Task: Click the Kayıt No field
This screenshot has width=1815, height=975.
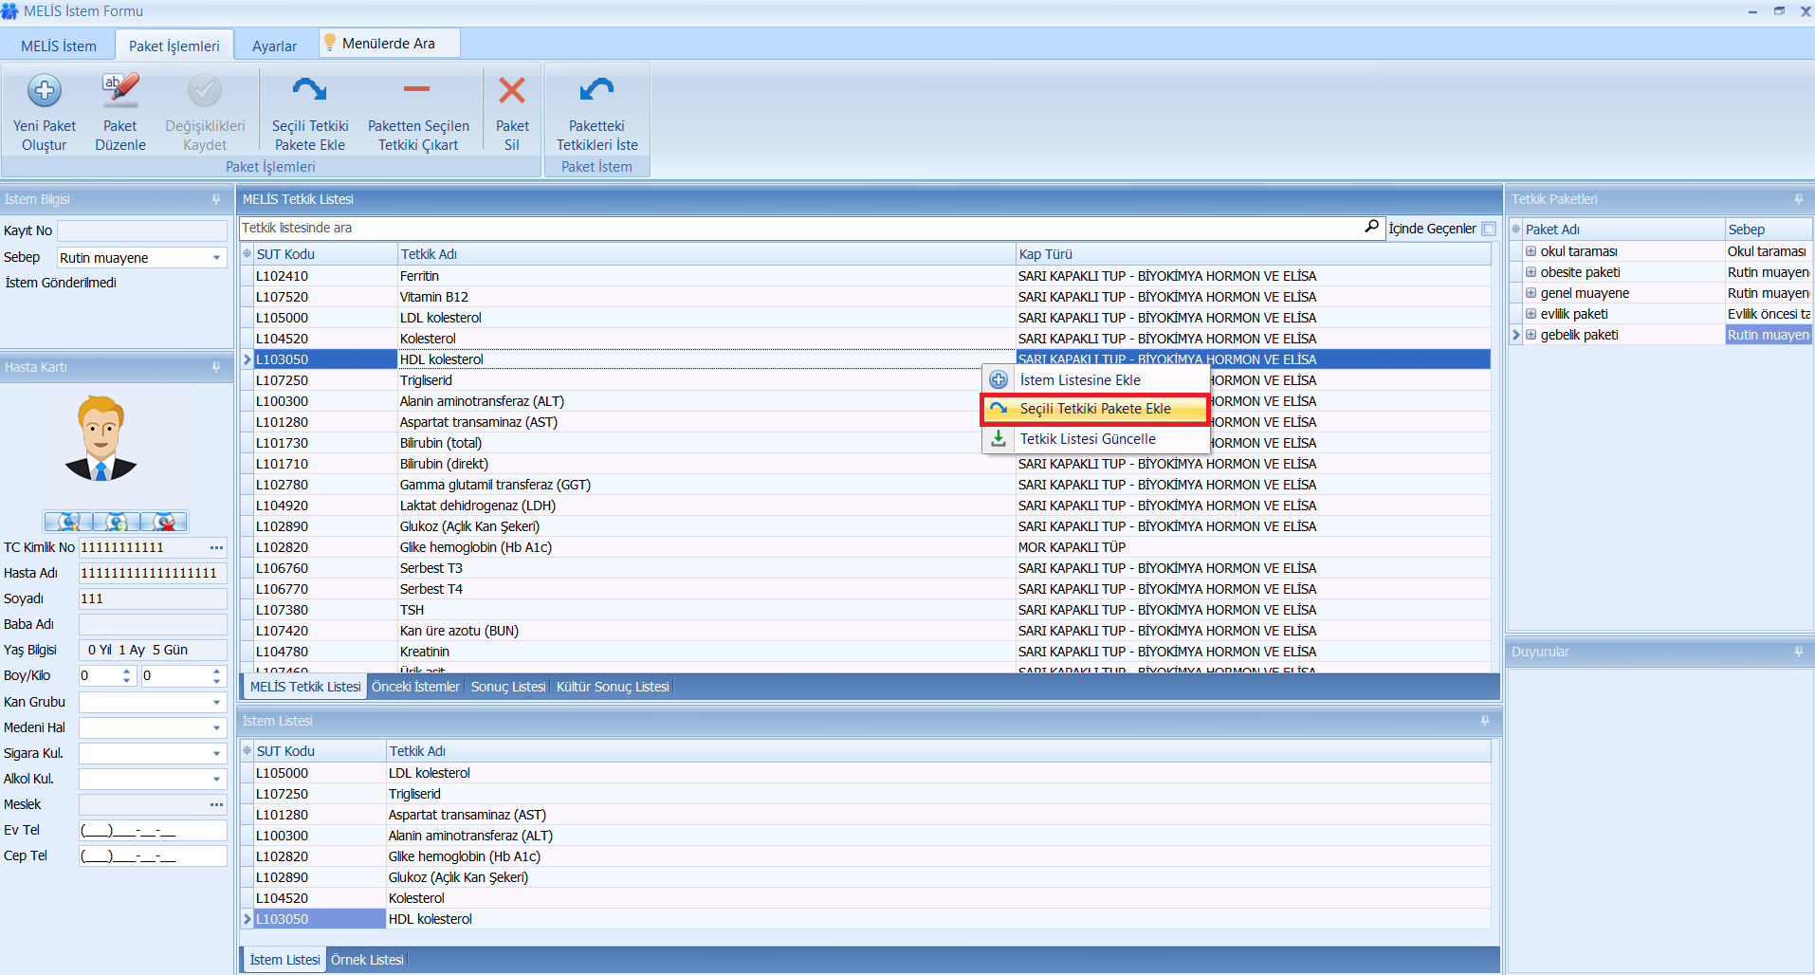Action: pos(142,230)
